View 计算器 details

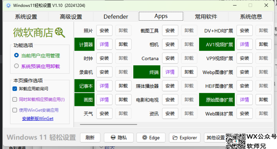click(104, 44)
